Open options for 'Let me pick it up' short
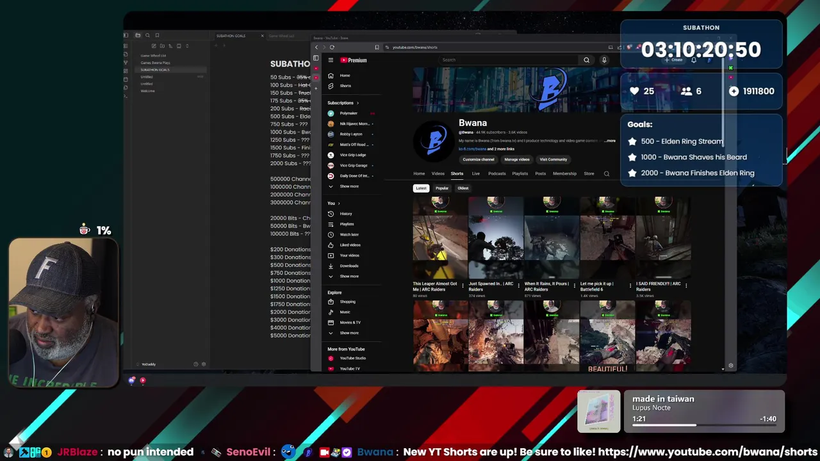Screen dimensions: 820x461 [x=630, y=285]
